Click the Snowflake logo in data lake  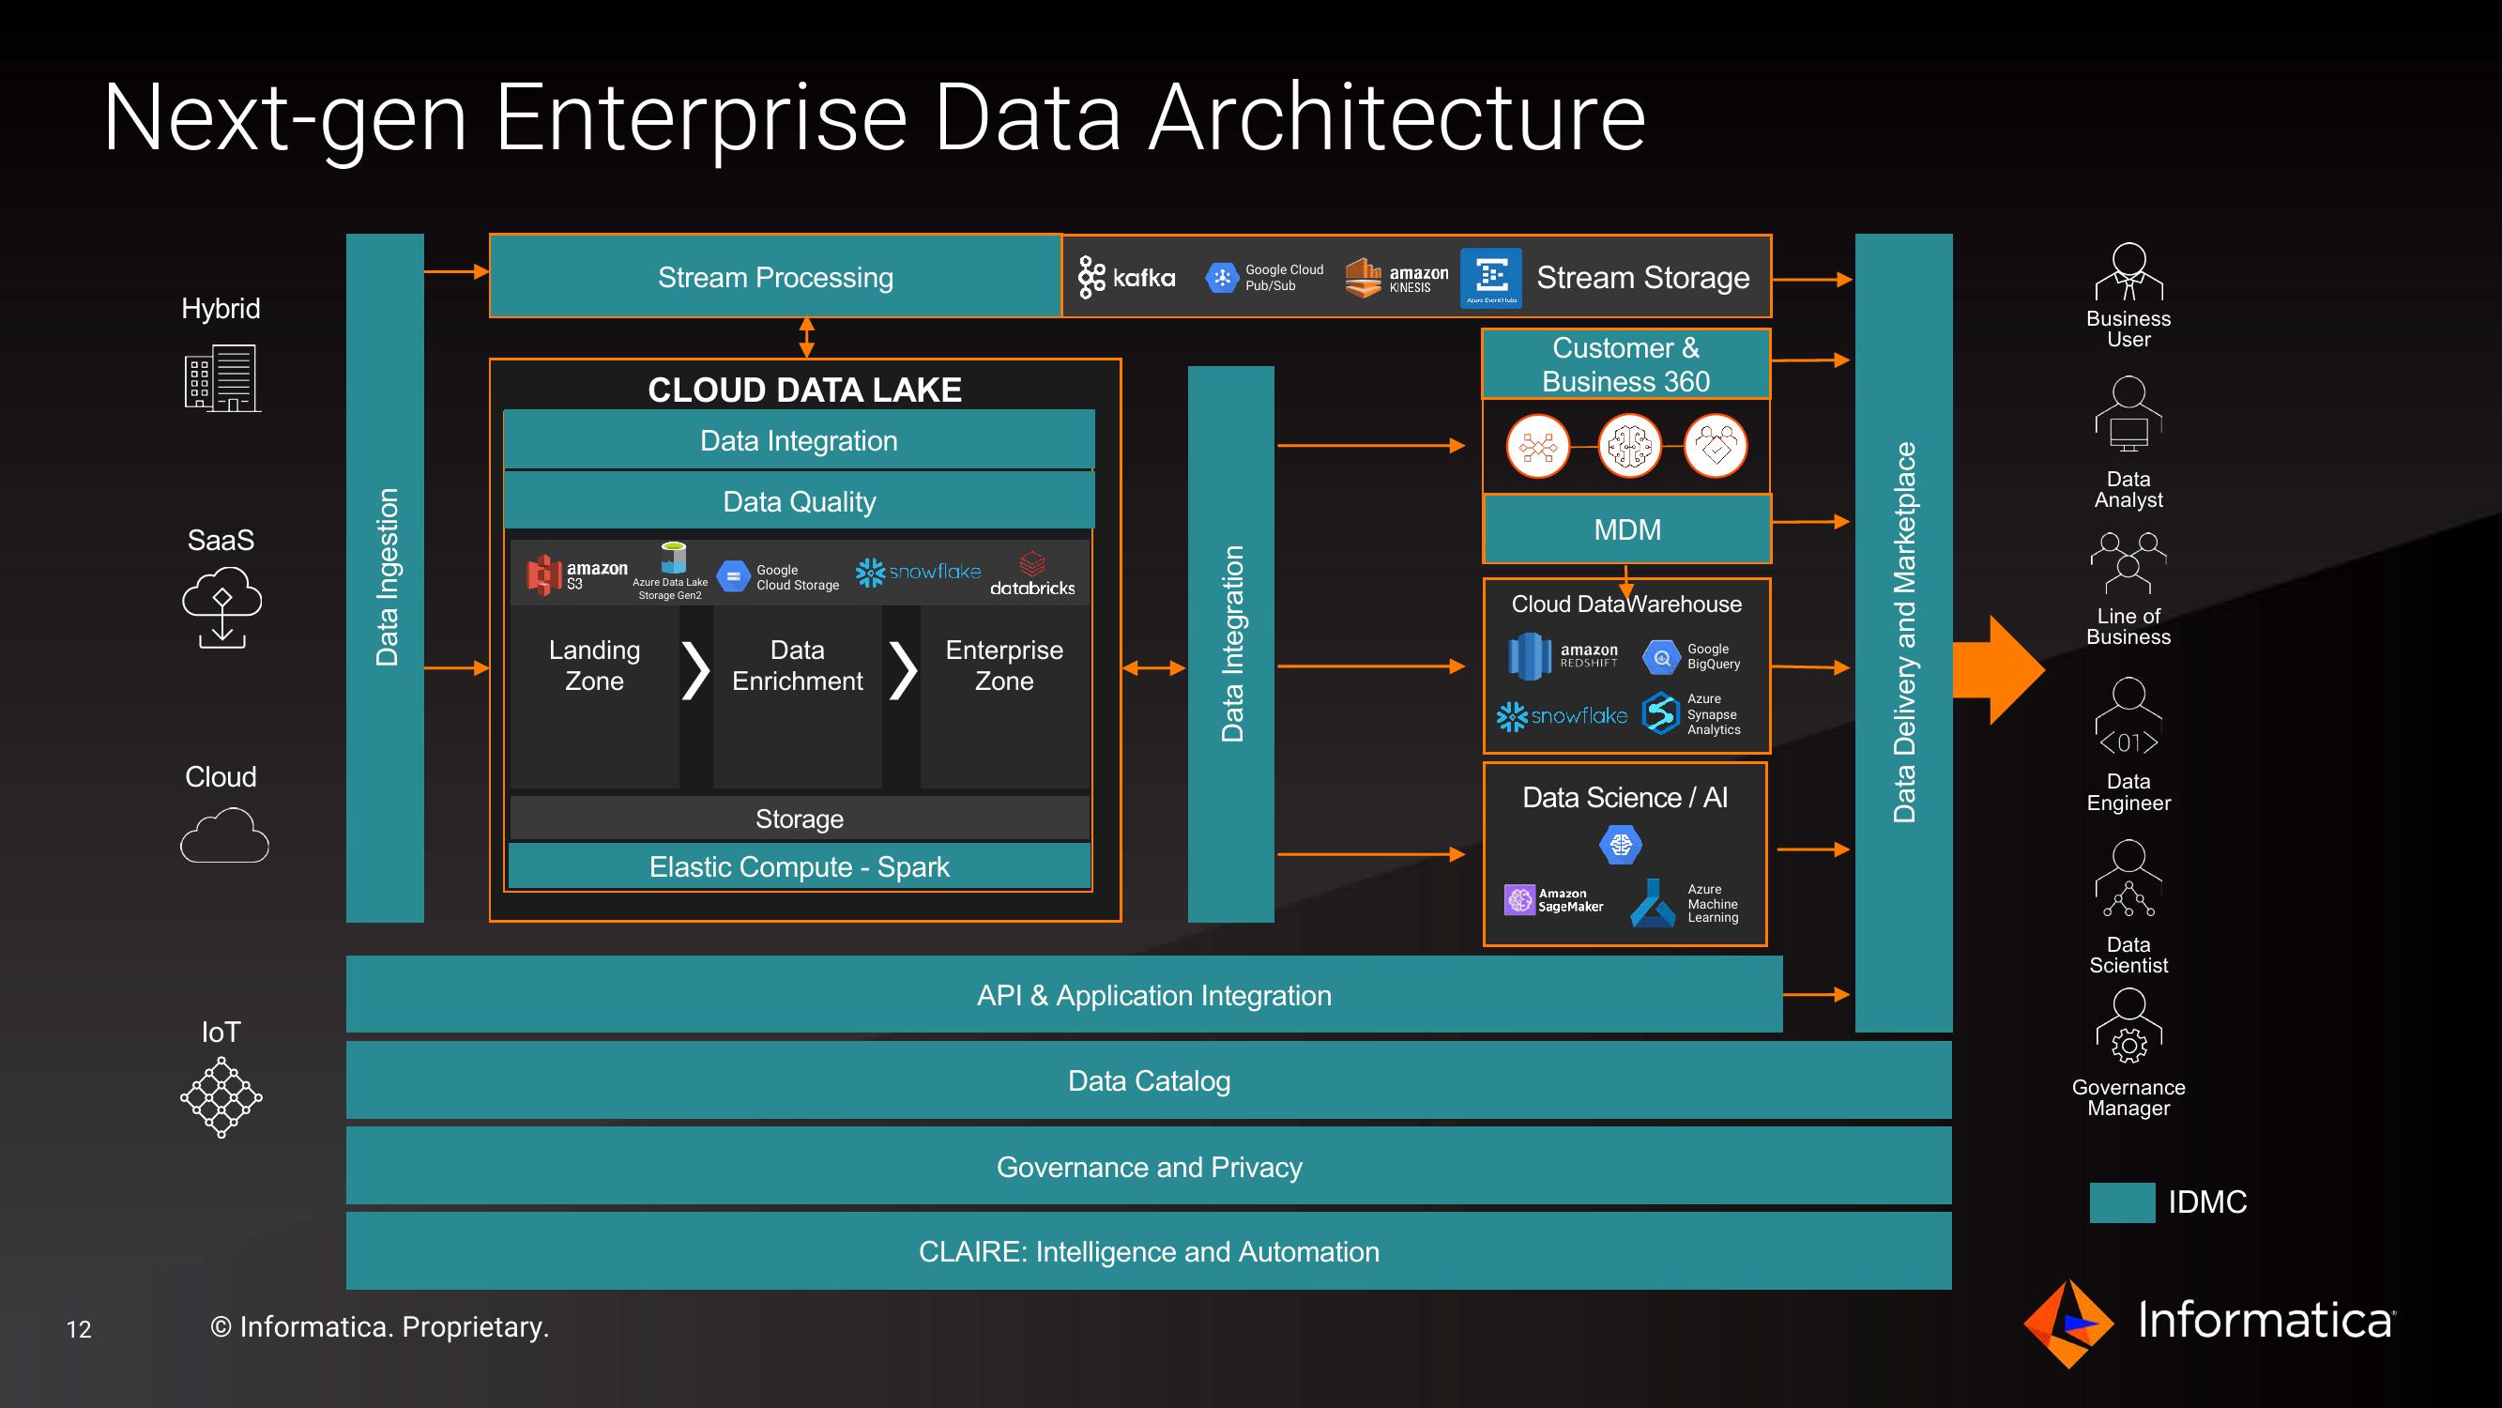click(x=918, y=573)
